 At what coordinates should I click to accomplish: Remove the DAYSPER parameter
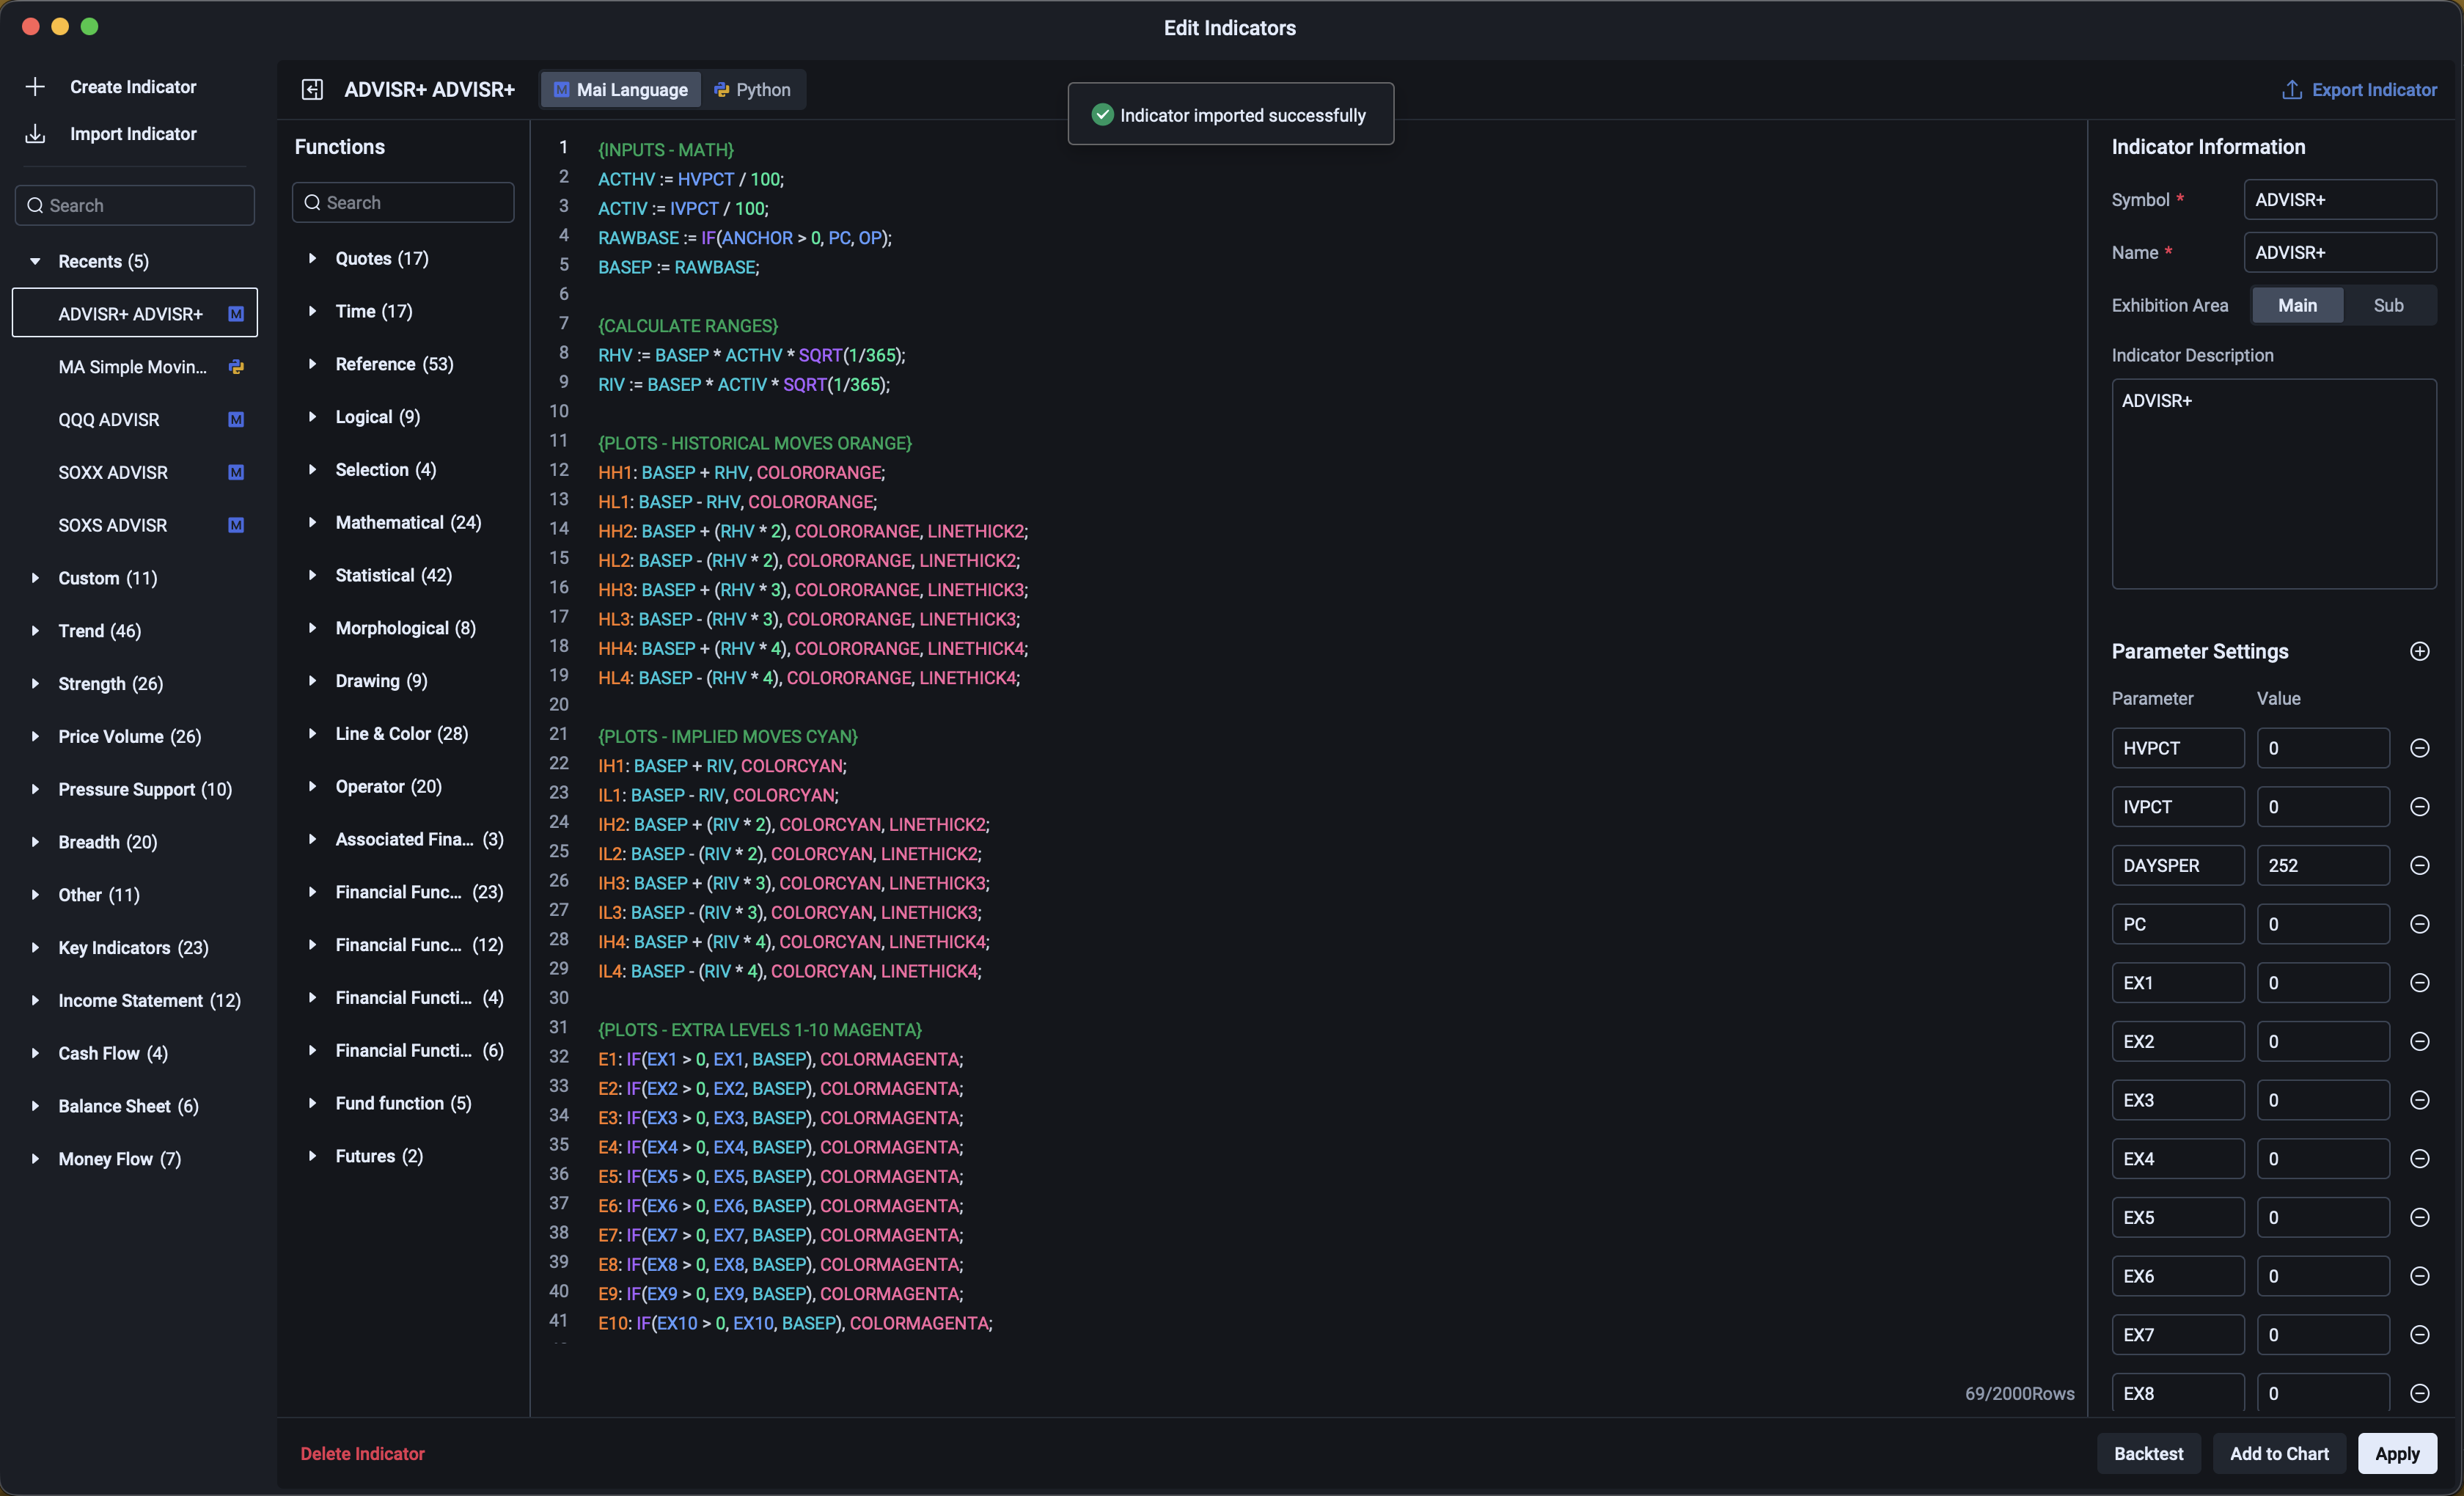pyautogui.click(x=2419, y=866)
